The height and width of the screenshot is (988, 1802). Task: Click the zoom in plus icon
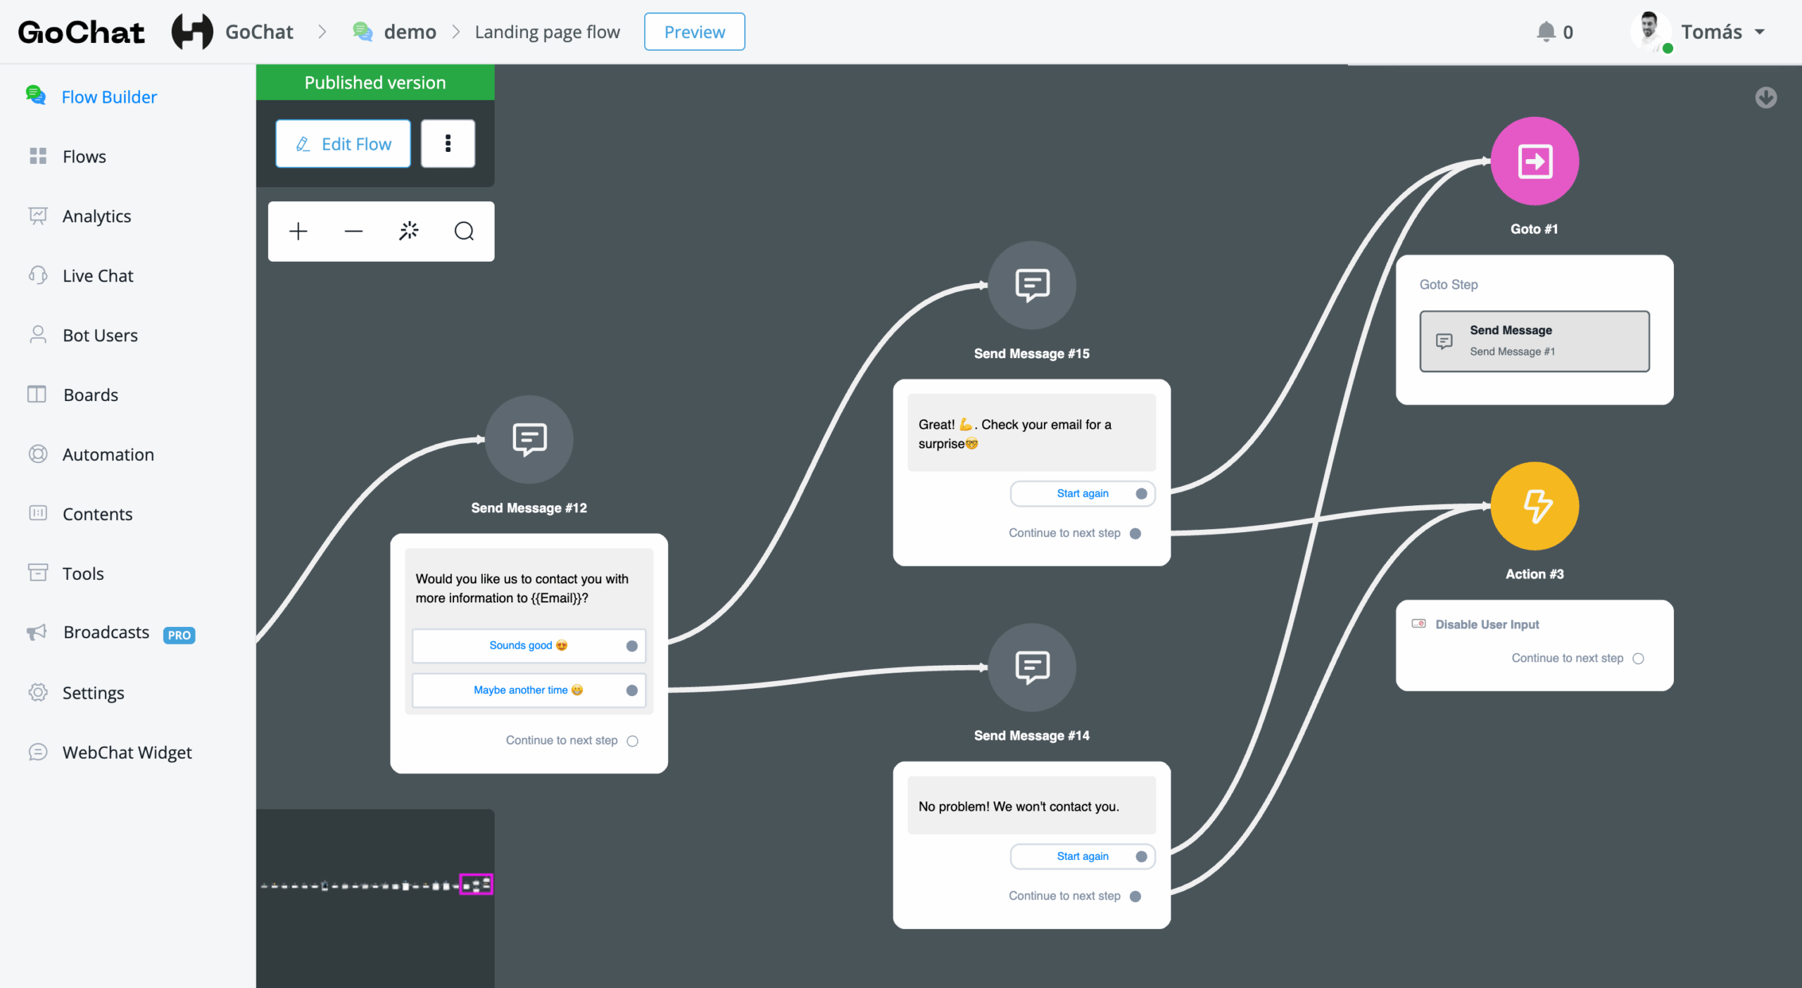pyautogui.click(x=298, y=231)
